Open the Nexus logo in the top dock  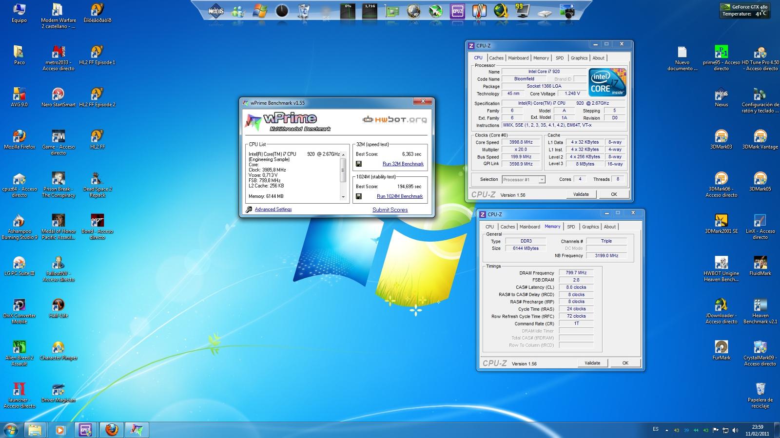(215, 10)
